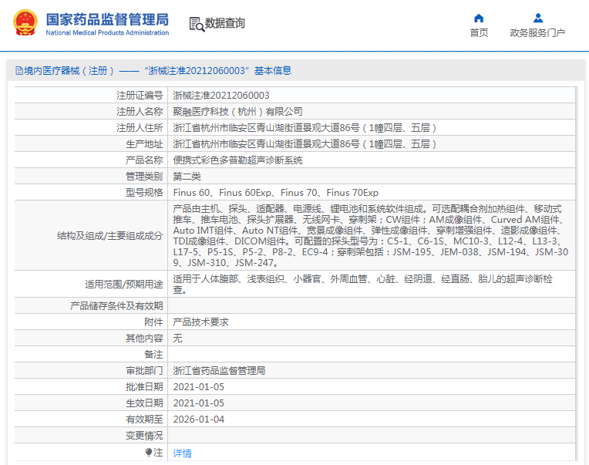Click the 政务服务门户 user icon
Screen dimensions: 589x465
click(x=538, y=18)
